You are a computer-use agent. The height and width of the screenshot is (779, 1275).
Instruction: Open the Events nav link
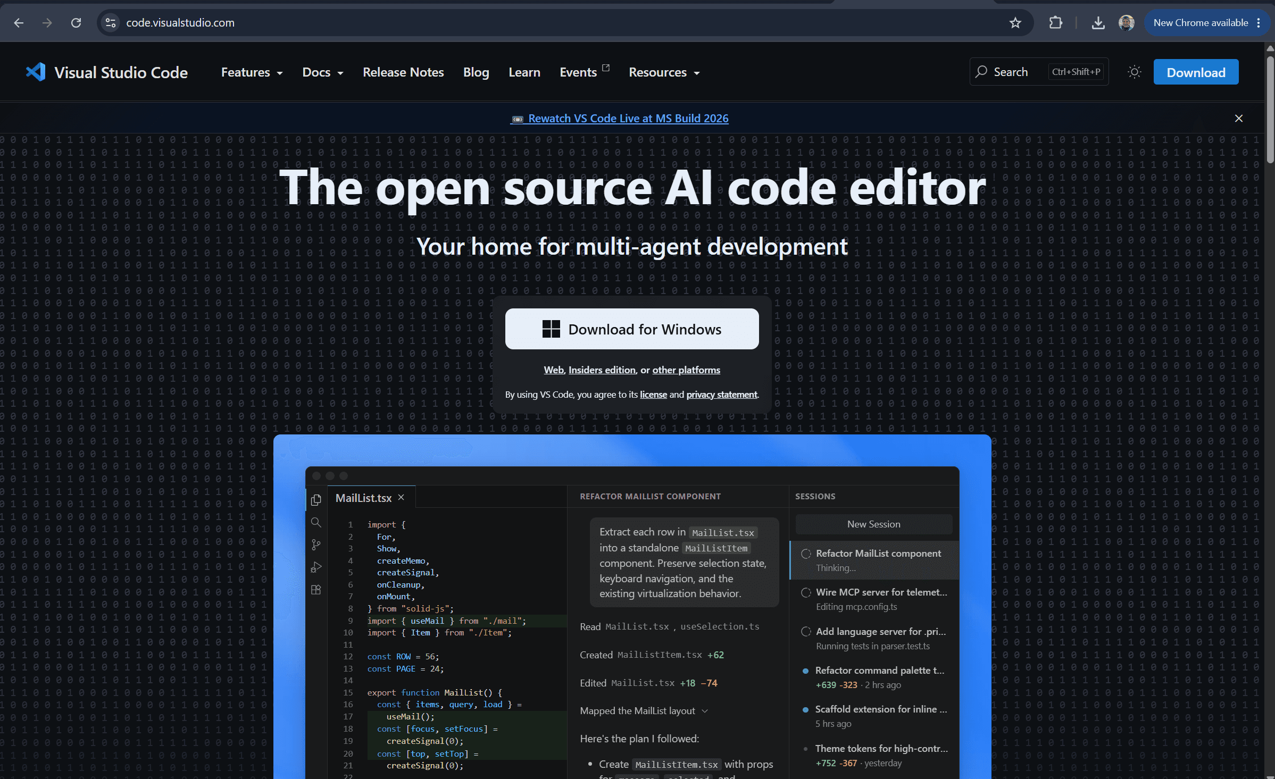click(x=578, y=72)
